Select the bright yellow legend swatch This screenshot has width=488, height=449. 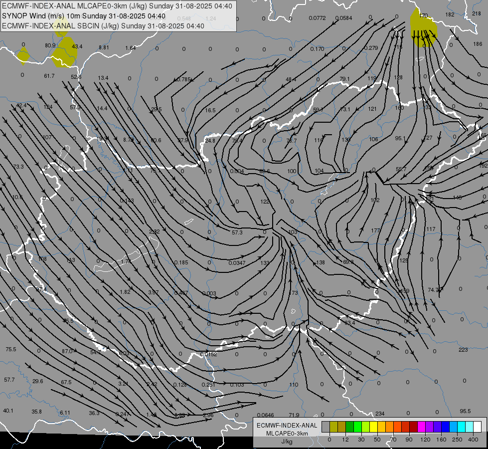pyautogui.click(x=374, y=427)
